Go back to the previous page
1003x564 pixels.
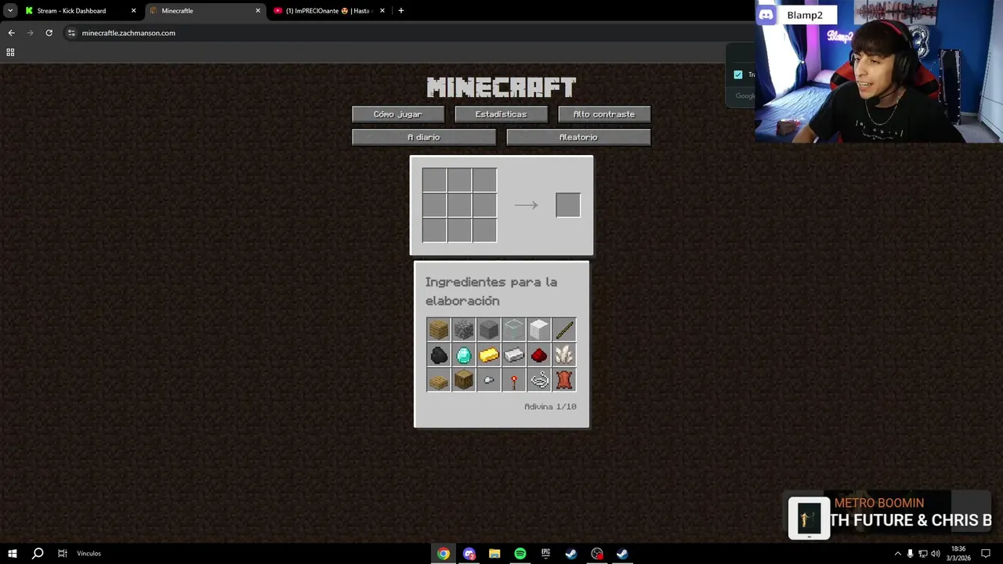click(x=11, y=33)
